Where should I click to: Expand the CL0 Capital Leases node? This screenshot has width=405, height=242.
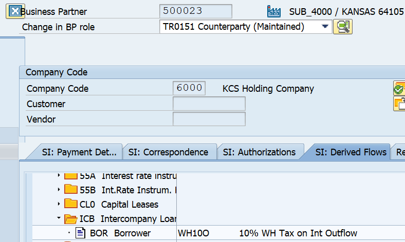point(59,204)
